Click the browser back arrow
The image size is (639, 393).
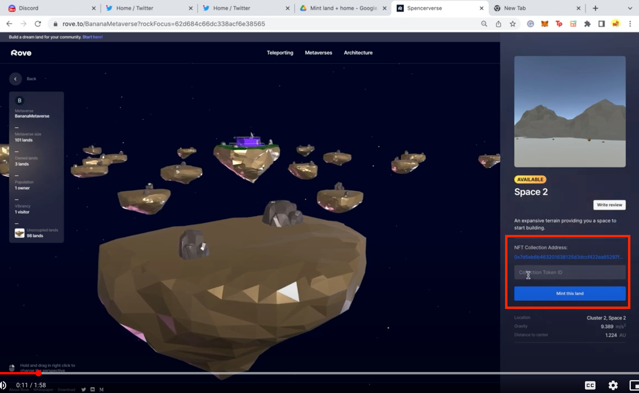pyautogui.click(x=9, y=24)
